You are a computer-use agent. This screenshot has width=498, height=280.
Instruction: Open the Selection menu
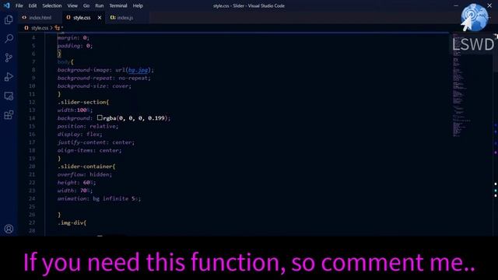click(x=52, y=5)
